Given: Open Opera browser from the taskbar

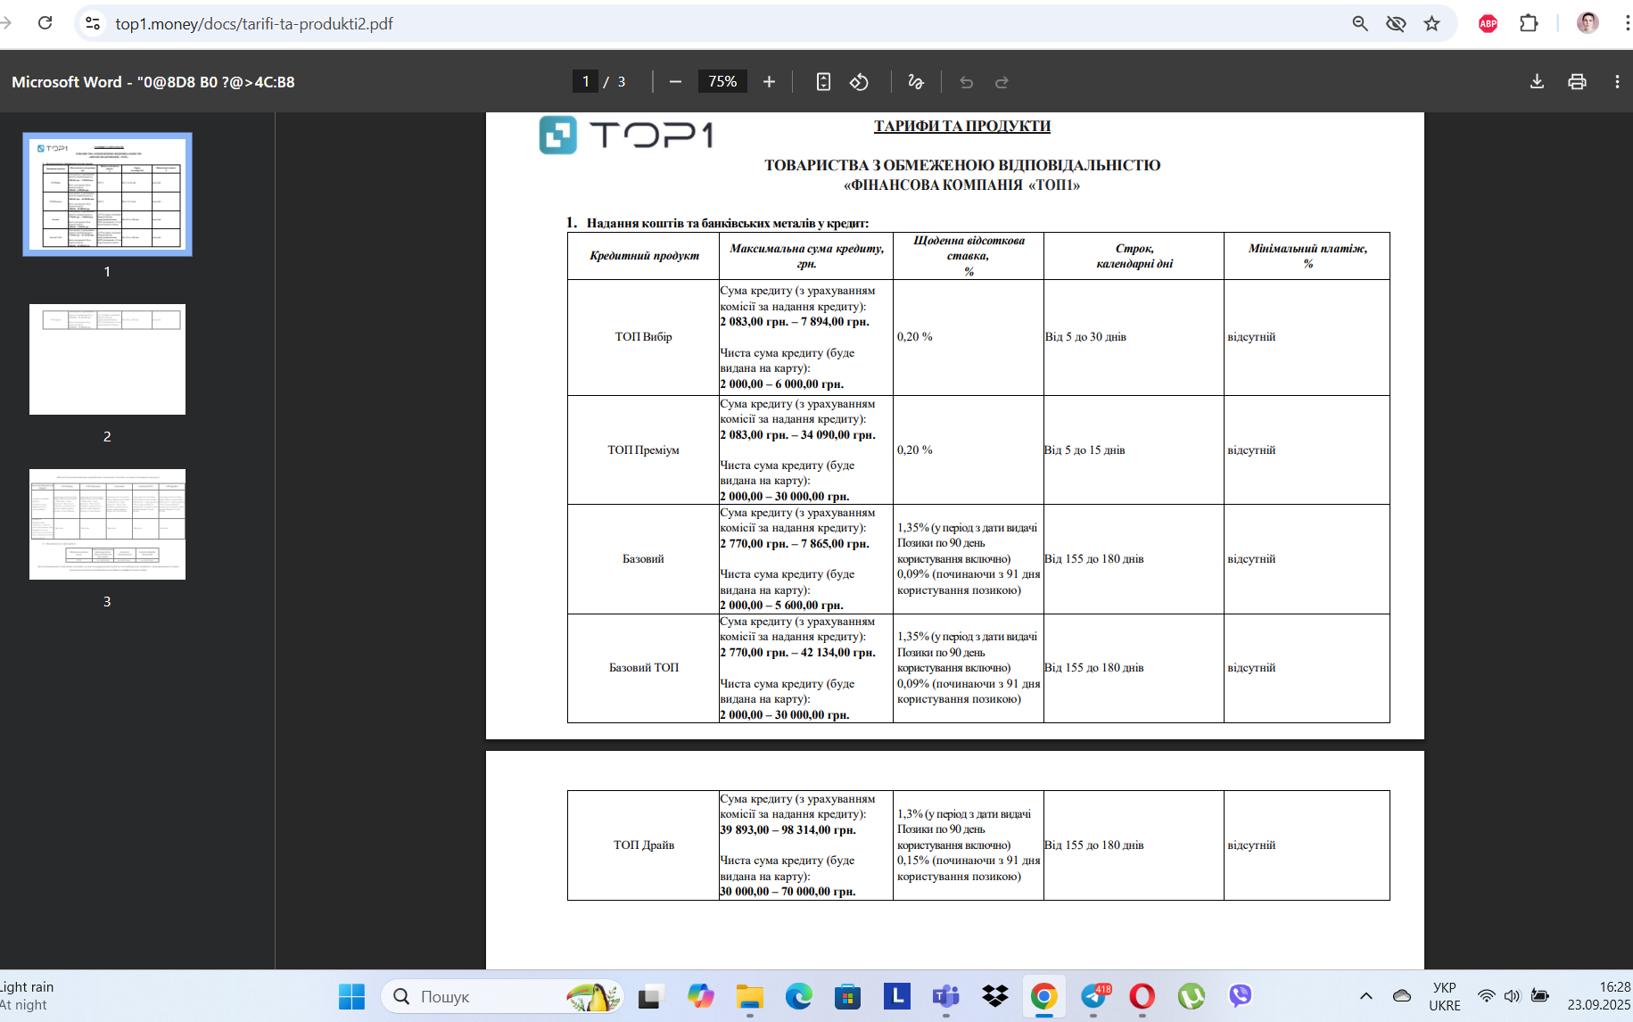Looking at the screenshot, I should coord(1142,996).
